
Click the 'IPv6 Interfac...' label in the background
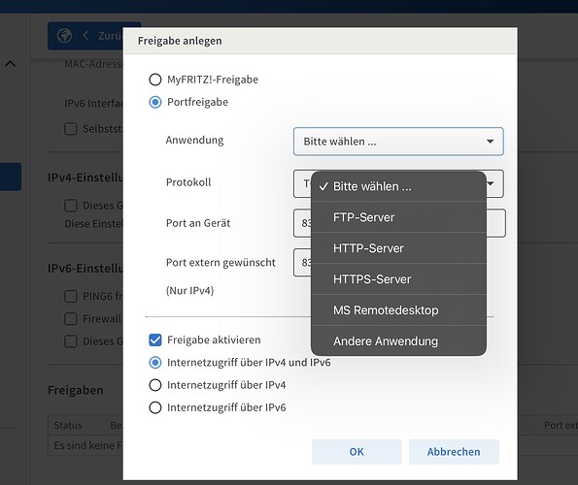click(x=93, y=104)
